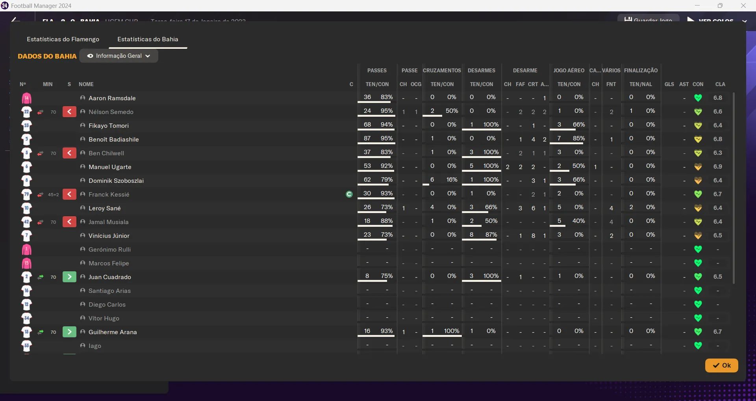Screen dimensions: 756x401
Task: Open the Informação Geral dropdown
Action: (x=119, y=56)
